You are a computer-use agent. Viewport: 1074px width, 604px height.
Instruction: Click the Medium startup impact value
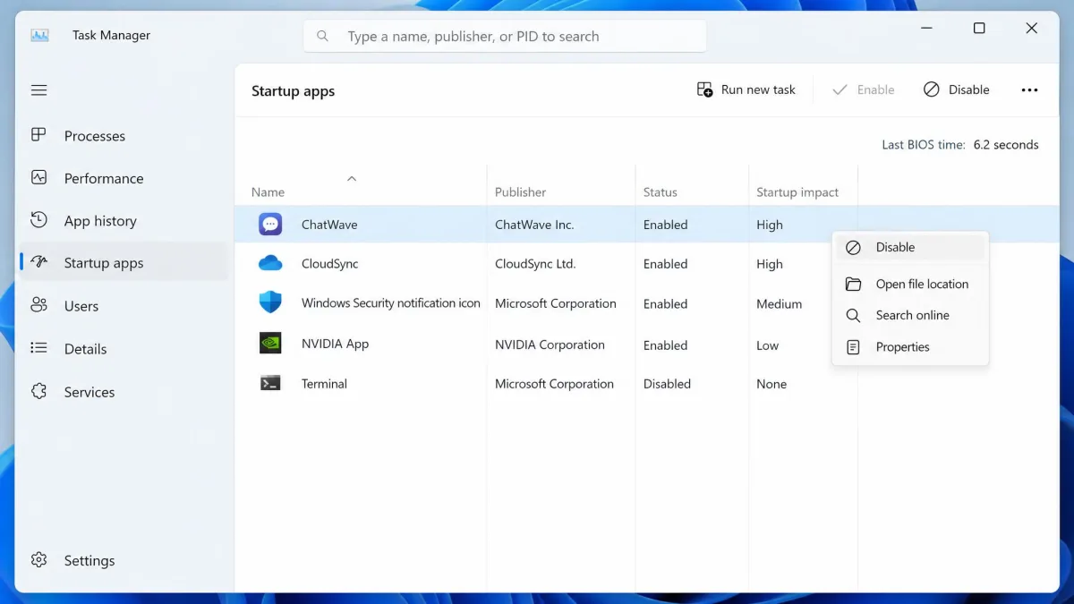tap(779, 304)
